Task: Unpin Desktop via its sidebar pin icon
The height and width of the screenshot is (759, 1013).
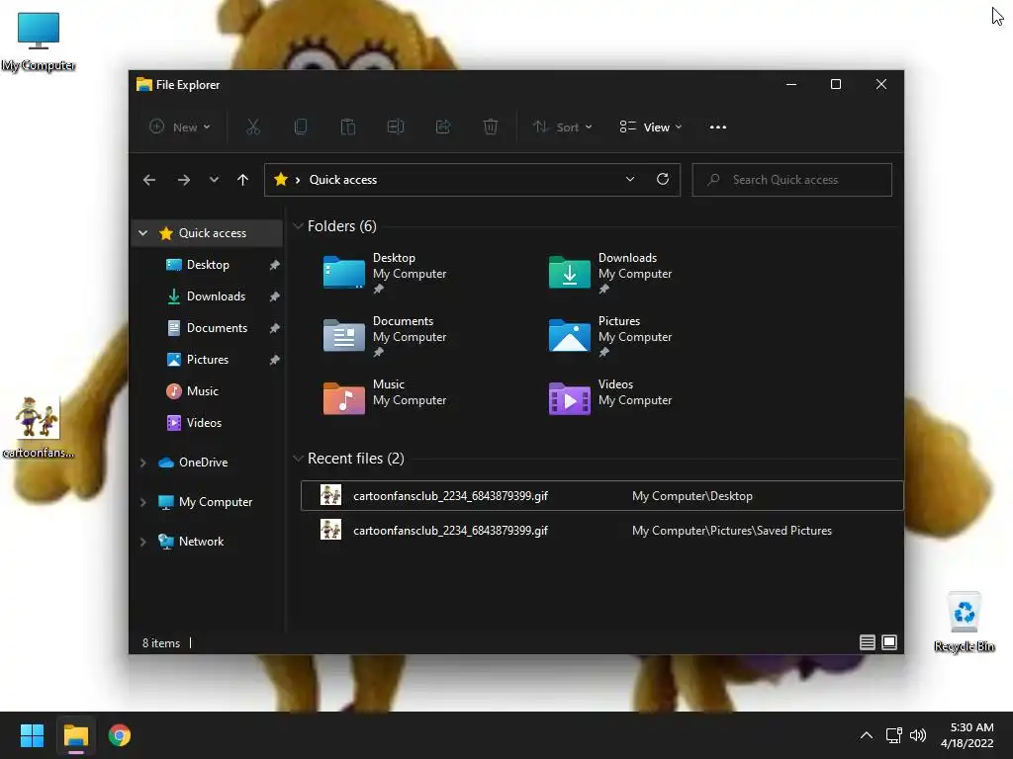Action: coord(274,265)
